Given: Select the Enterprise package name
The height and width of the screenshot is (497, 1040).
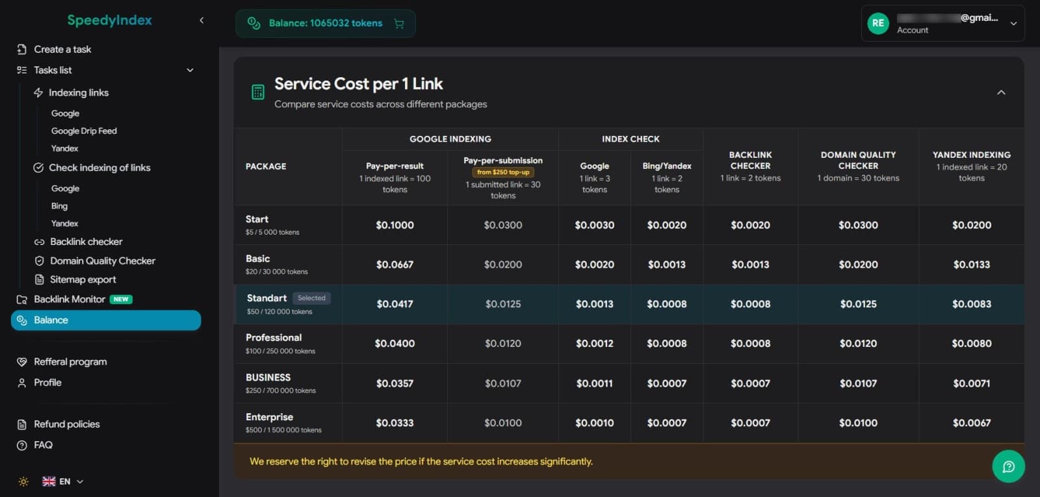Looking at the screenshot, I should (269, 417).
